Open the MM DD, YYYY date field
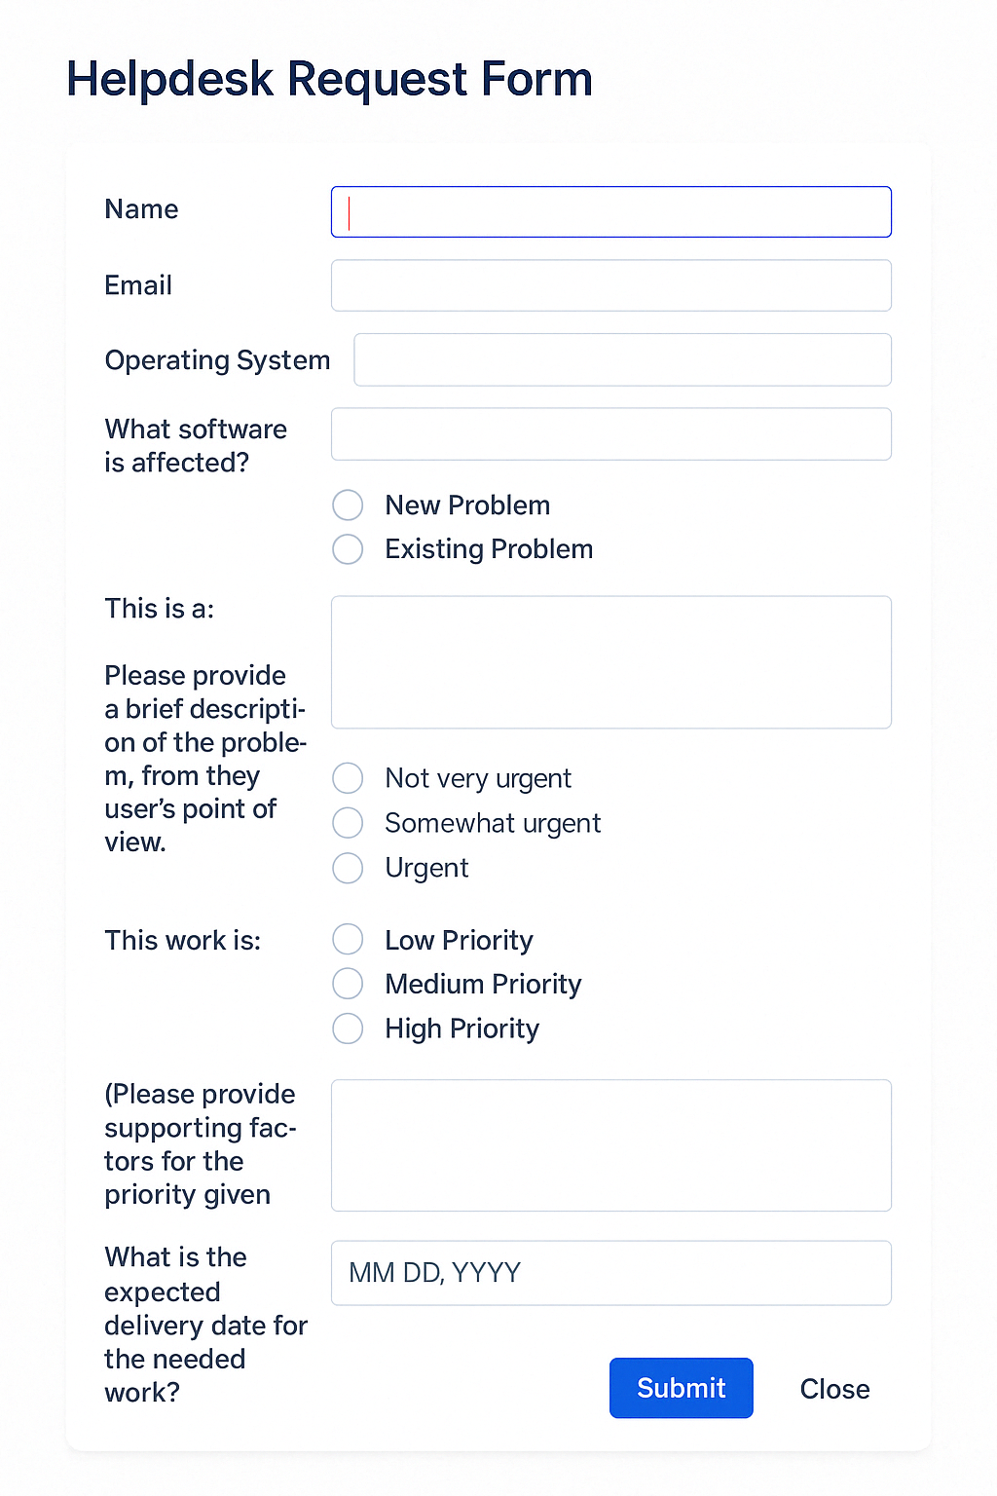997x1496 pixels. 610,1273
